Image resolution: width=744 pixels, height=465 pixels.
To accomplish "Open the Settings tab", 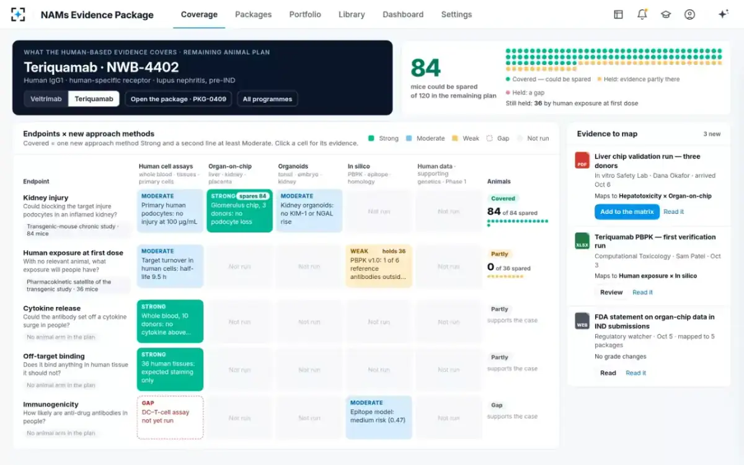I will 456,14.
